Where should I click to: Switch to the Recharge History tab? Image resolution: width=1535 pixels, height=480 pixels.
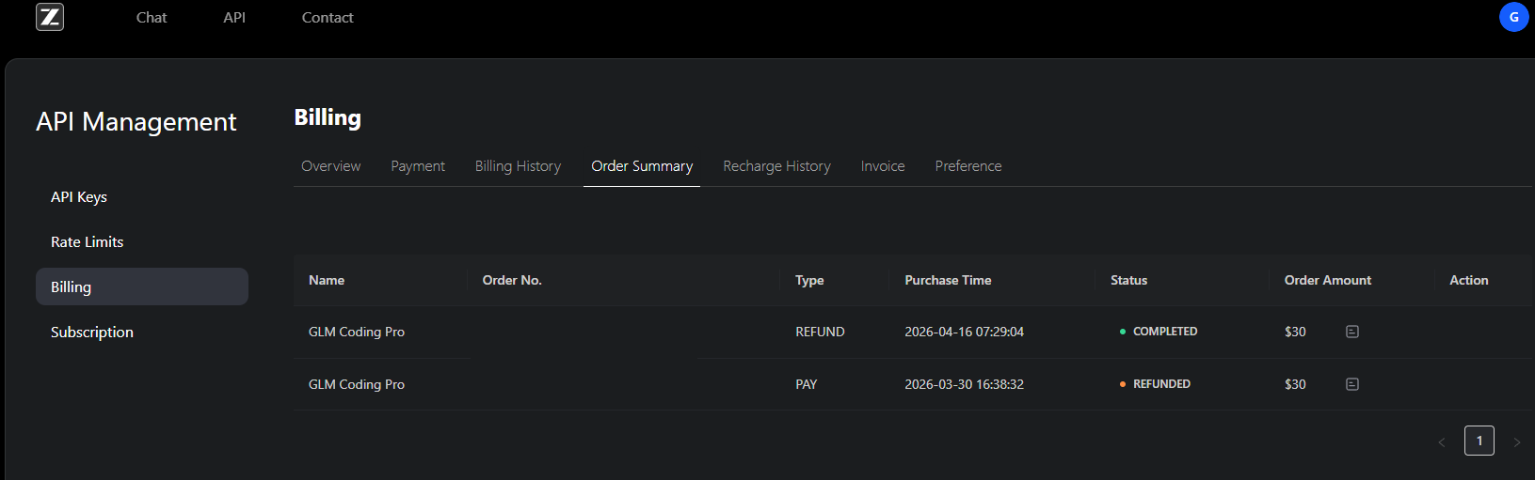point(776,166)
